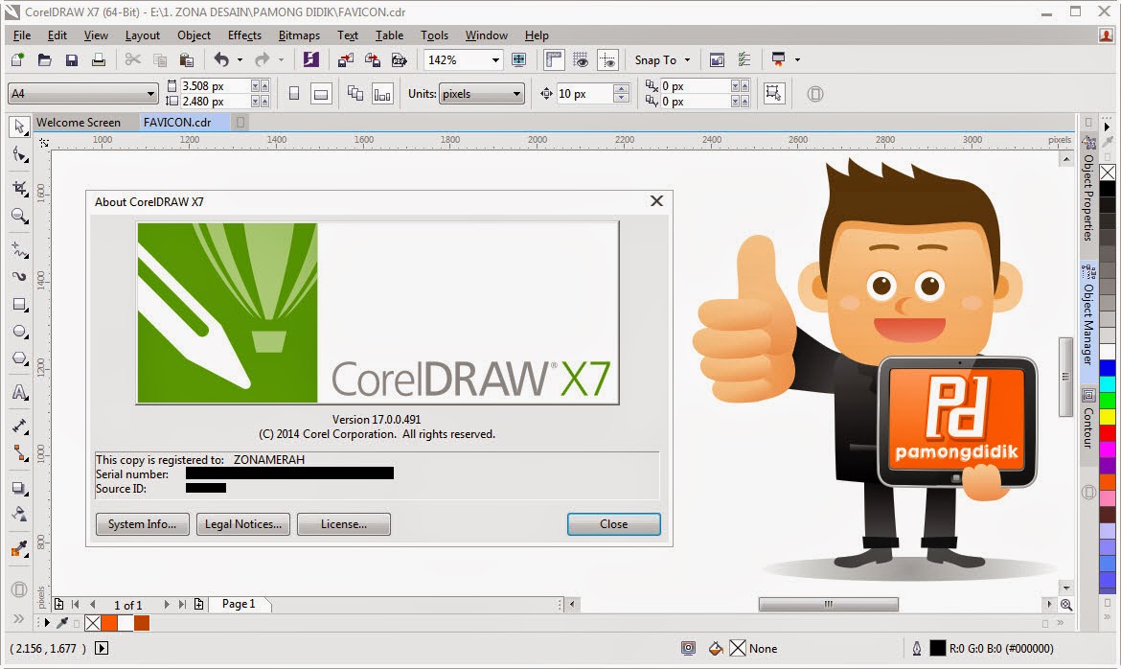The height and width of the screenshot is (669, 1121).
Task: Expand toolbox overflow chevrons
Action: point(18,618)
